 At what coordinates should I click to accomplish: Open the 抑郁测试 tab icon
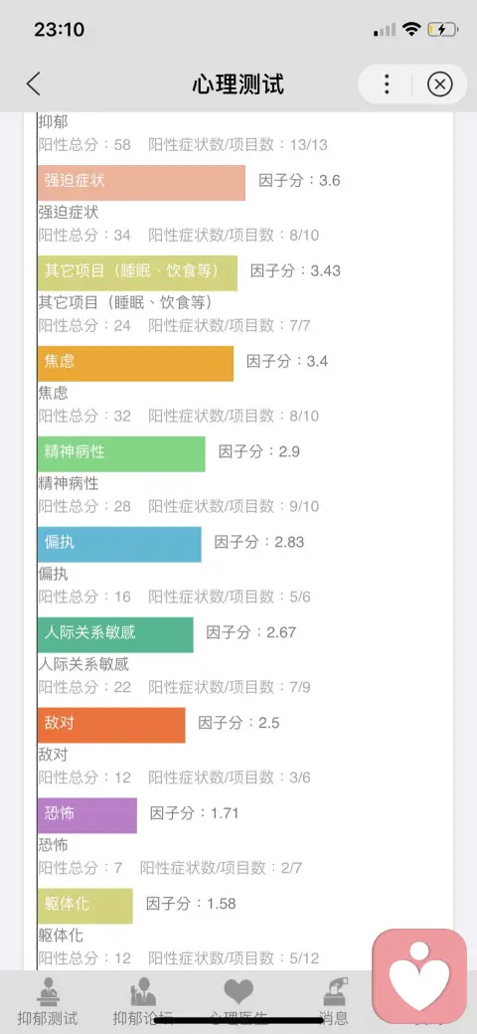click(48, 991)
